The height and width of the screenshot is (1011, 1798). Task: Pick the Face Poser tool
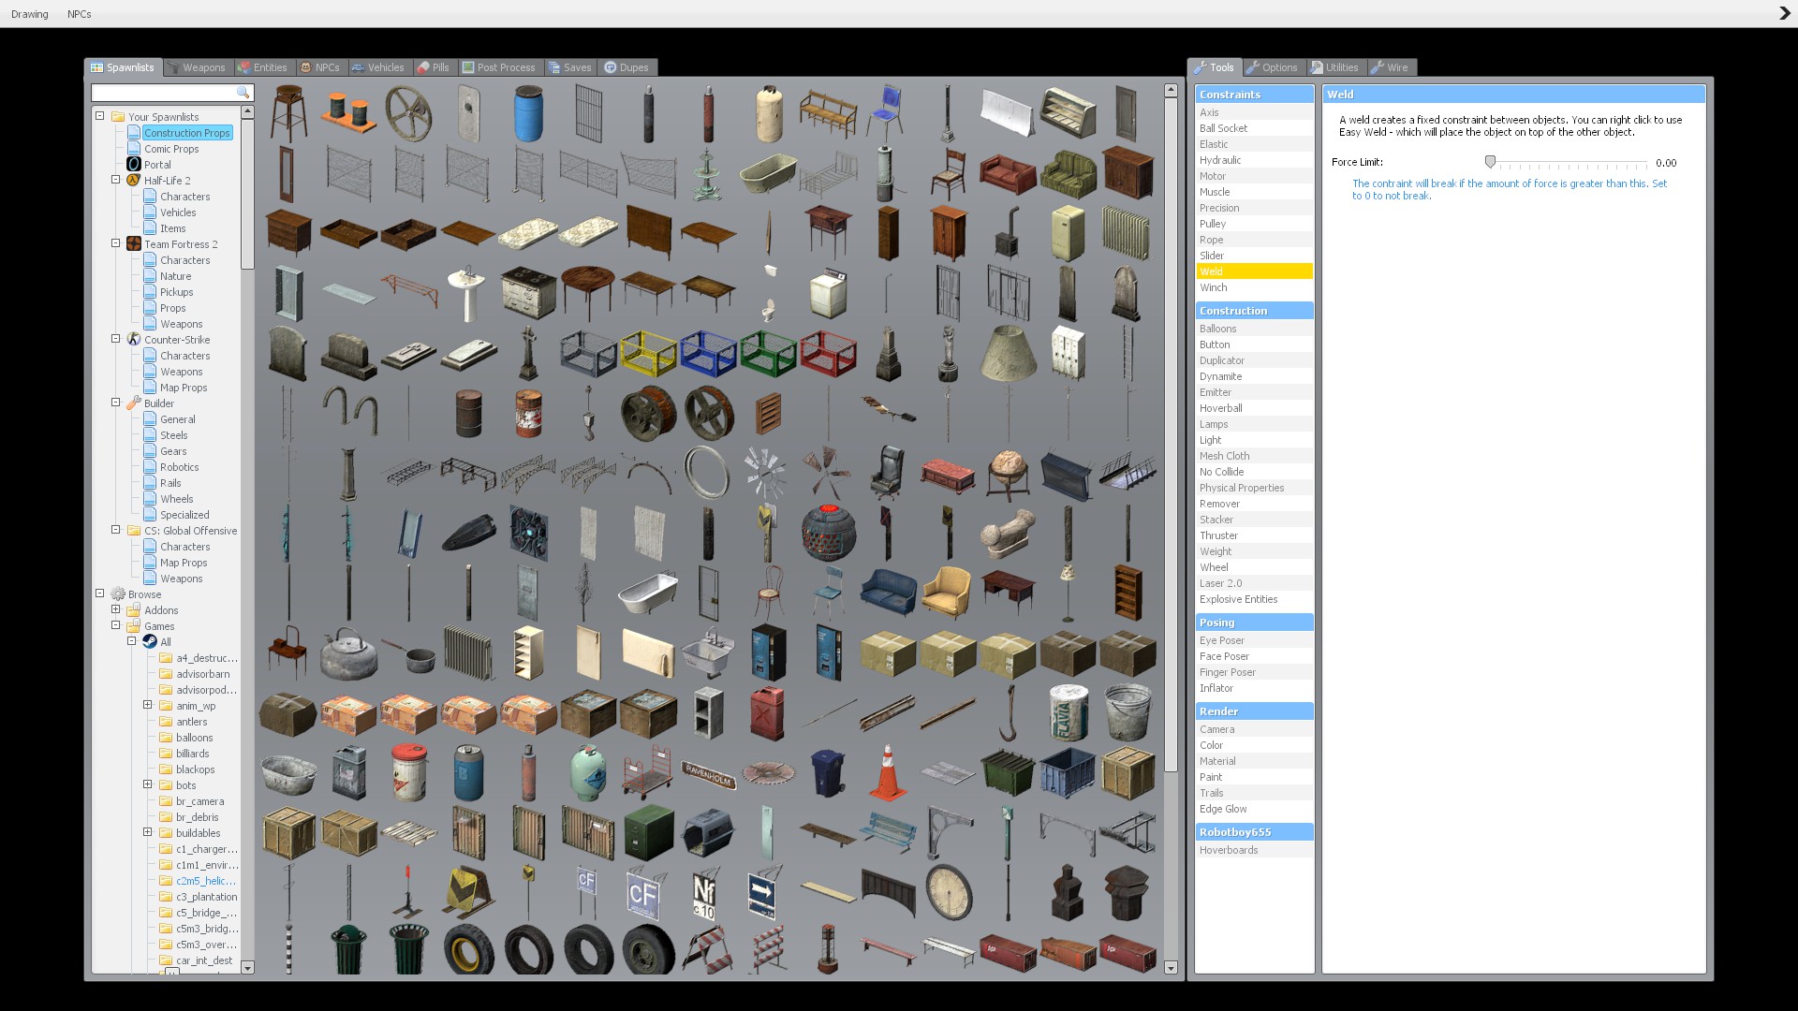point(1254,656)
